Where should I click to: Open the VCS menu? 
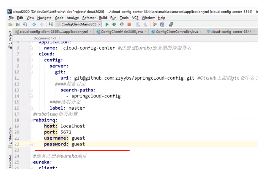135,18
